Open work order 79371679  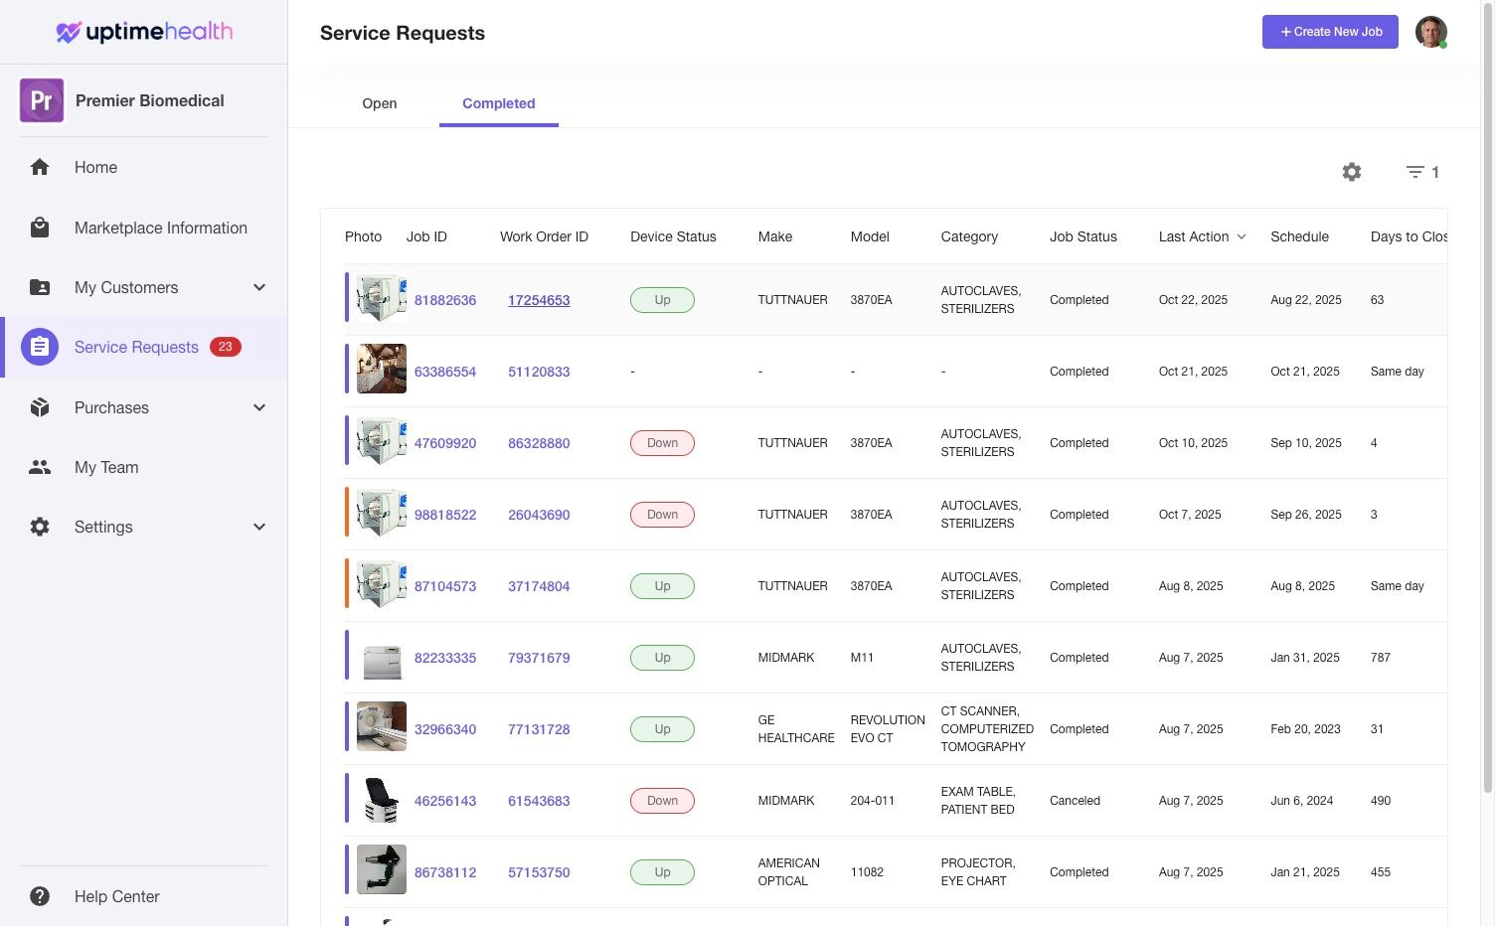pos(539,658)
